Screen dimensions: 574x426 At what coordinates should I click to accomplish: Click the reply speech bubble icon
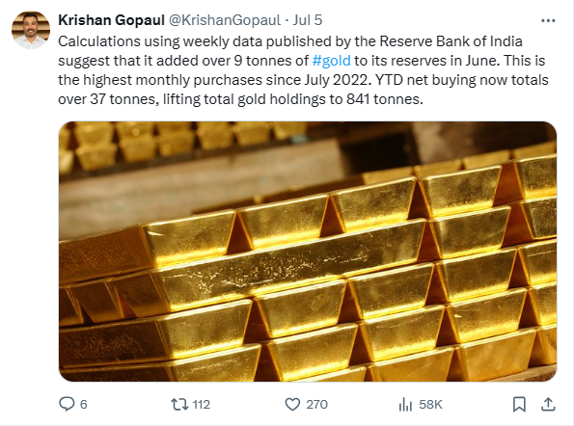(67, 404)
